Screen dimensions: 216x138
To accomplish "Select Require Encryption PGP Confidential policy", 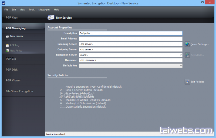I will pyautogui.click(x=94, y=87).
